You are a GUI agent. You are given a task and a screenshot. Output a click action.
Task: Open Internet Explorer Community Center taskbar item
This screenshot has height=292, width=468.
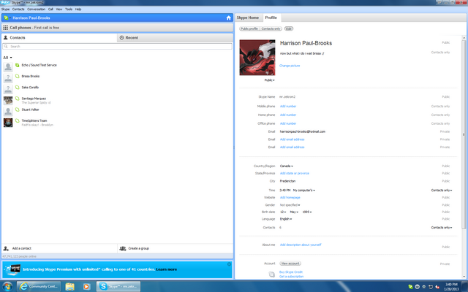tap(39, 286)
